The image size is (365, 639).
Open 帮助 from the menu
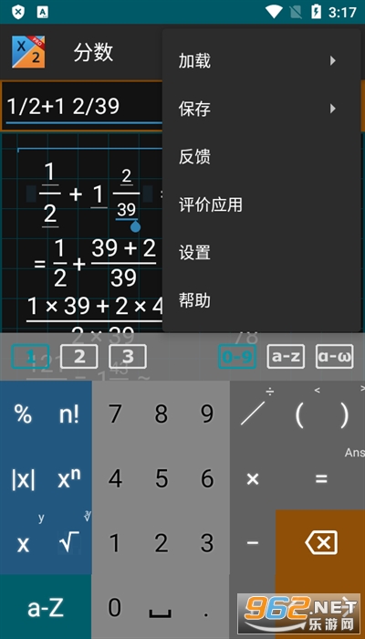261,300
